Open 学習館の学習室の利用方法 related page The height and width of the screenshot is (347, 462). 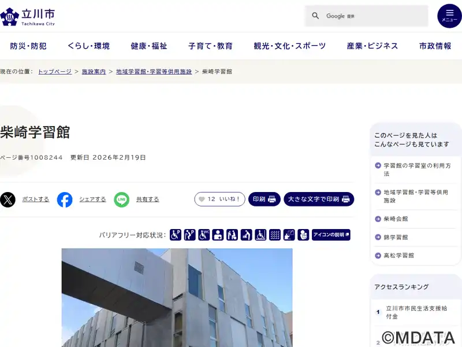coord(417,169)
